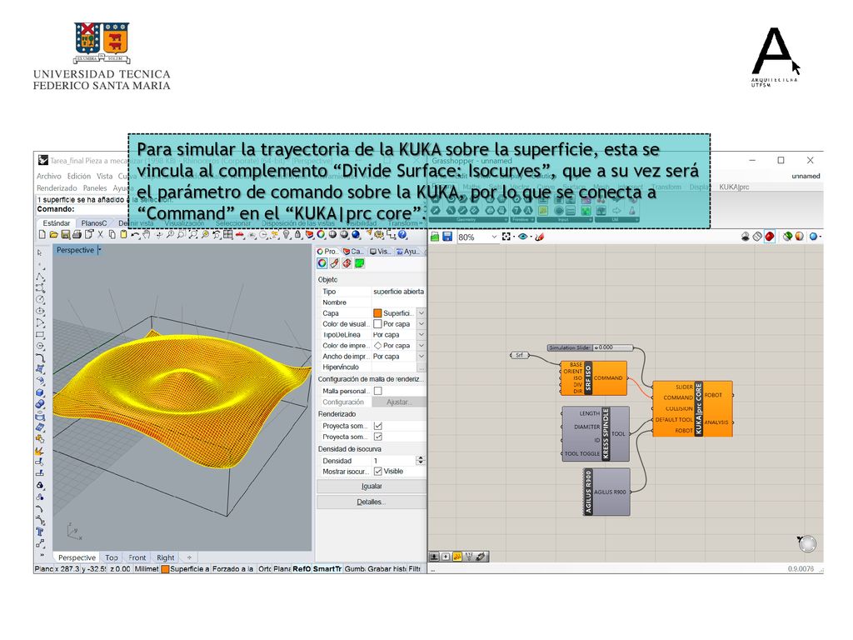Click the Igualar button
The height and width of the screenshot is (640, 853).
pos(372,486)
